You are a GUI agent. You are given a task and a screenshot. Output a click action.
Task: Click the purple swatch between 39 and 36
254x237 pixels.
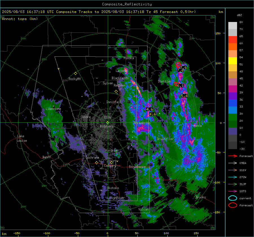click(233, 96)
